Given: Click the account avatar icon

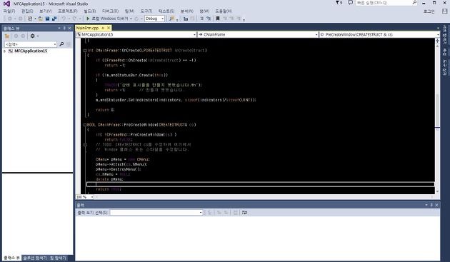Looking at the screenshot, I should 444,11.
